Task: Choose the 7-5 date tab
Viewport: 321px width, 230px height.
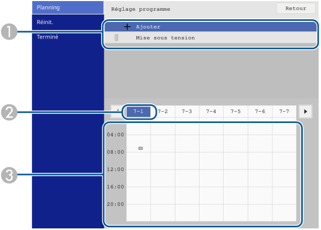Action: 235,111
